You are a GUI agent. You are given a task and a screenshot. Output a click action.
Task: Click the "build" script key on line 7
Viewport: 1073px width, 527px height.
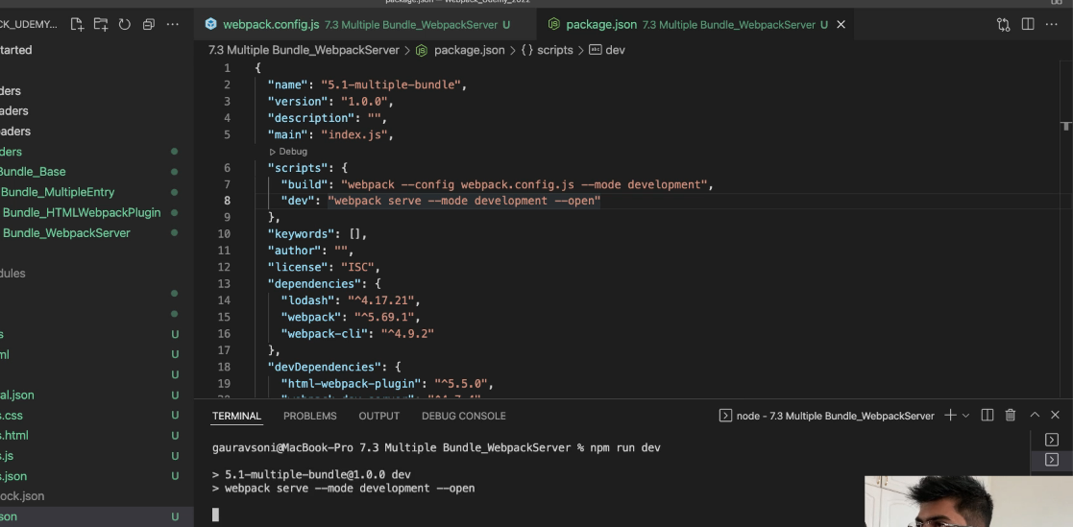tap(303, 184)
